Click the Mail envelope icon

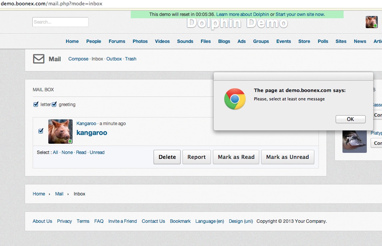[x=38, y=59]
